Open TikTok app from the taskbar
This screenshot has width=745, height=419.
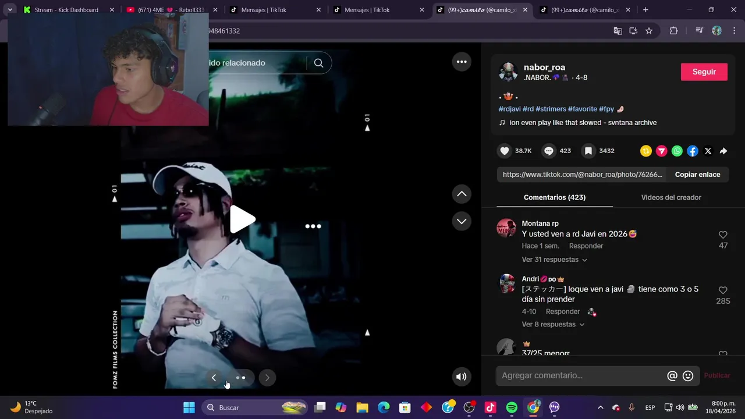(x=491, y=407)
